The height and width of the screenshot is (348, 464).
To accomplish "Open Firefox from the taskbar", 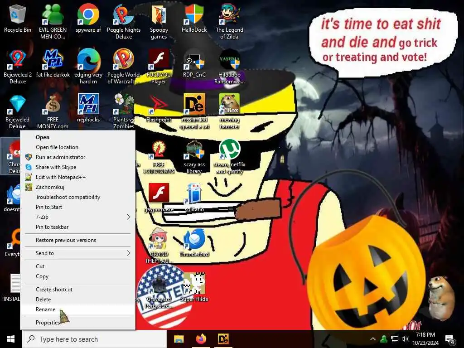I will pyautogui.click(x=201, y=339).
